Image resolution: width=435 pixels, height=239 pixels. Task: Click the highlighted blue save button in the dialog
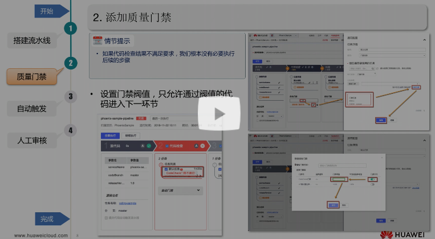pyautogui.click(x=333, y=205)
